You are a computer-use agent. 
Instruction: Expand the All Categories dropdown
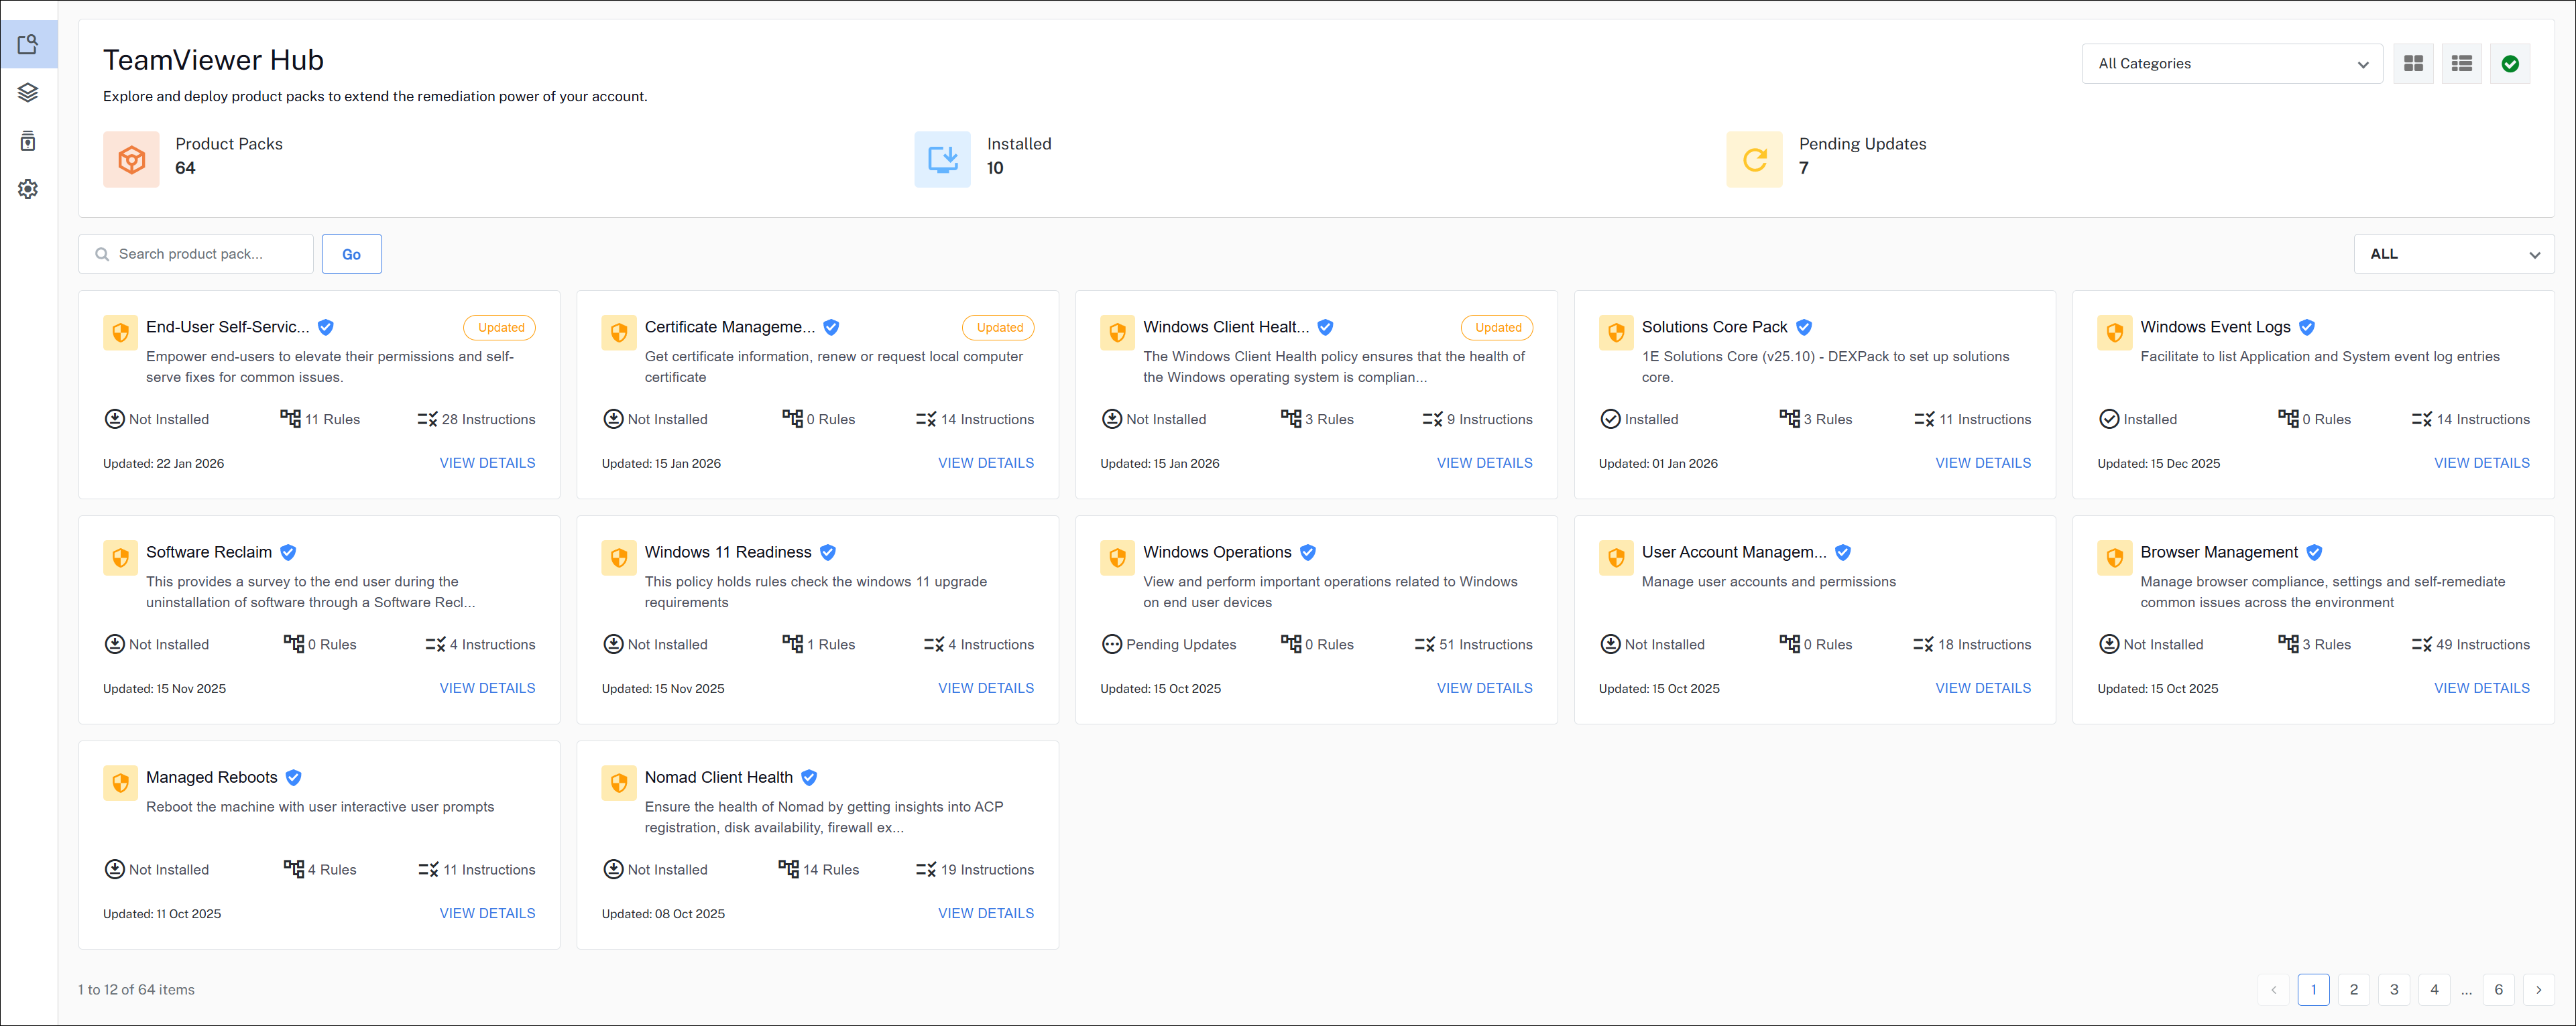(x=2231, y=64)
